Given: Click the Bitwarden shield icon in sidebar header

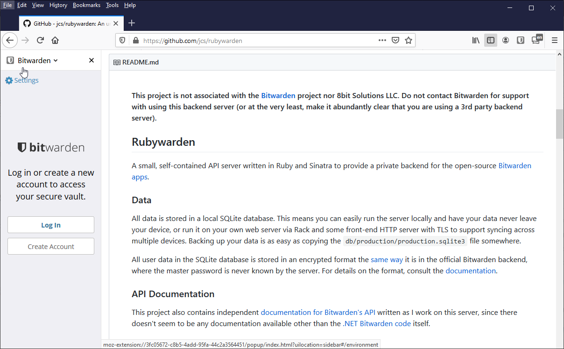Looking at the screenshot, I should click(10, 60).
